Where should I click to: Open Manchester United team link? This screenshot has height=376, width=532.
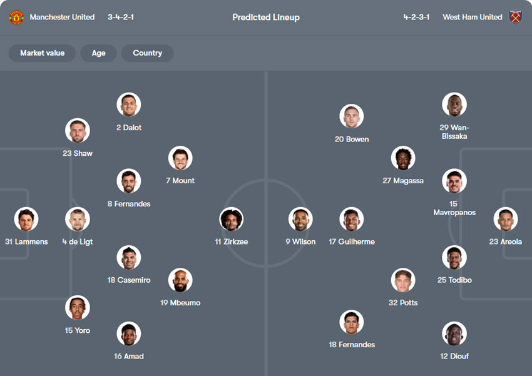coord(62,18)
